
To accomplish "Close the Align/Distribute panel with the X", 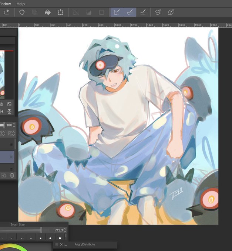I will click(x=61, y=244).
